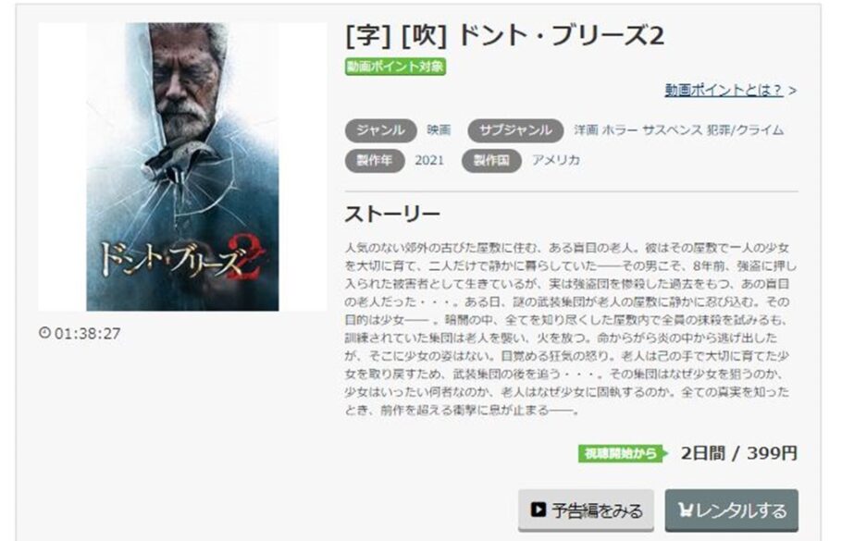Select the ホラー subgenre text
This screenshot has height=541, width=842.
coord(620,130)
